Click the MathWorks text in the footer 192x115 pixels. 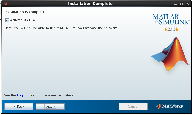[173, 106]
